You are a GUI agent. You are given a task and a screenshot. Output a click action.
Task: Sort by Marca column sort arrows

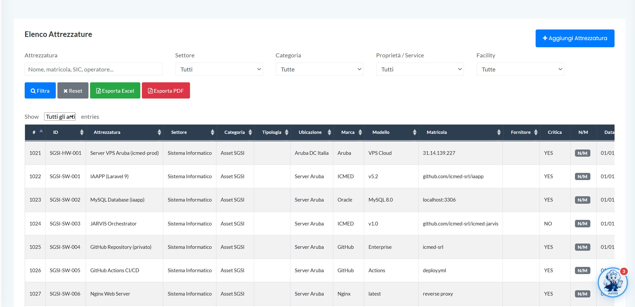point(360,132)
